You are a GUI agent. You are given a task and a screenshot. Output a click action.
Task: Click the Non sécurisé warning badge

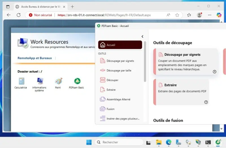click(x=40, y=15)
